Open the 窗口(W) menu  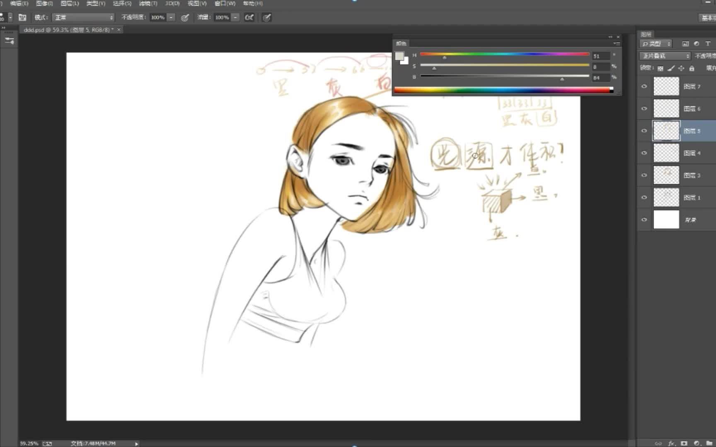225,3
